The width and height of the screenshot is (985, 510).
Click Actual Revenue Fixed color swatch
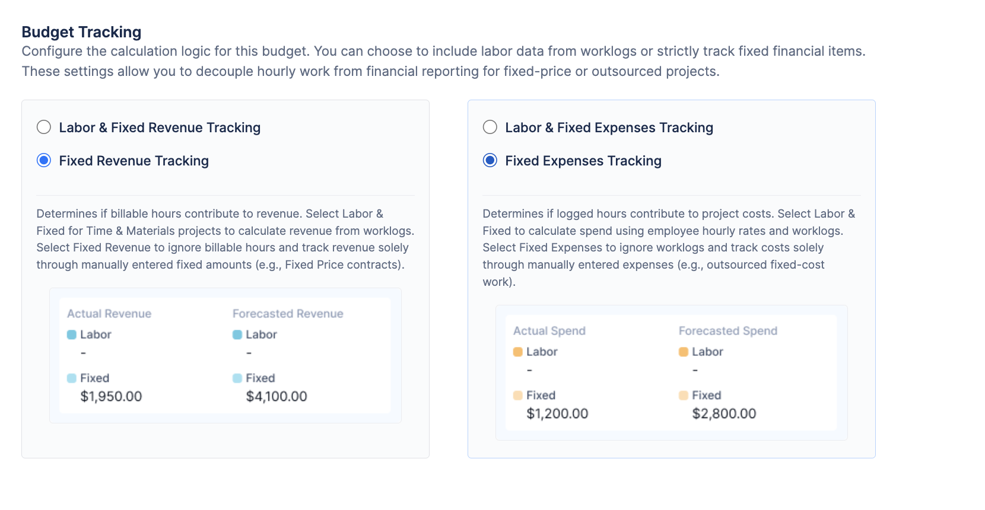(x=72, y=378)
